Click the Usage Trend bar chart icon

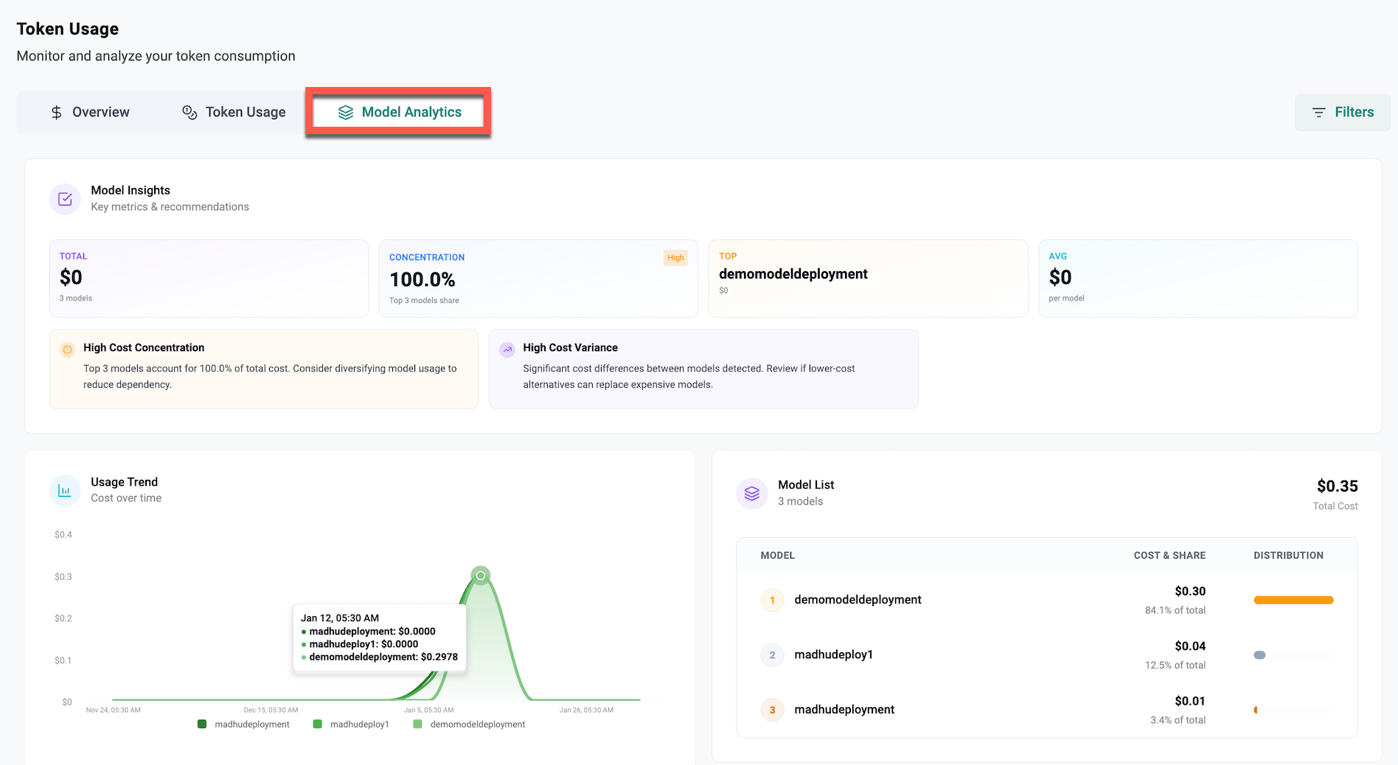(x=65, y=491)
